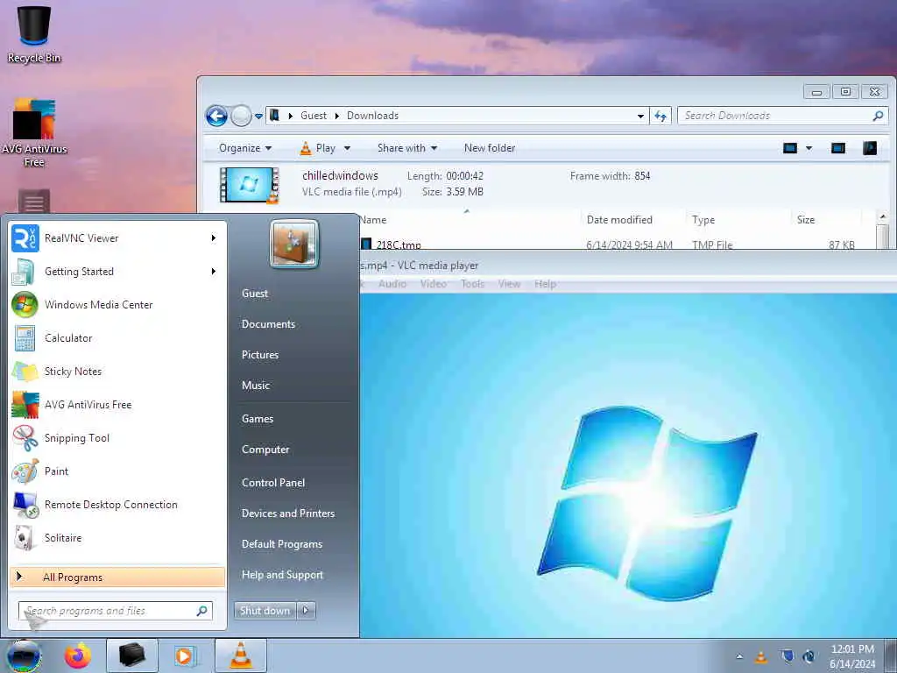Open the Recycle Bin on the desktop
Screen dimensions: 897x673
coord(34,34)
